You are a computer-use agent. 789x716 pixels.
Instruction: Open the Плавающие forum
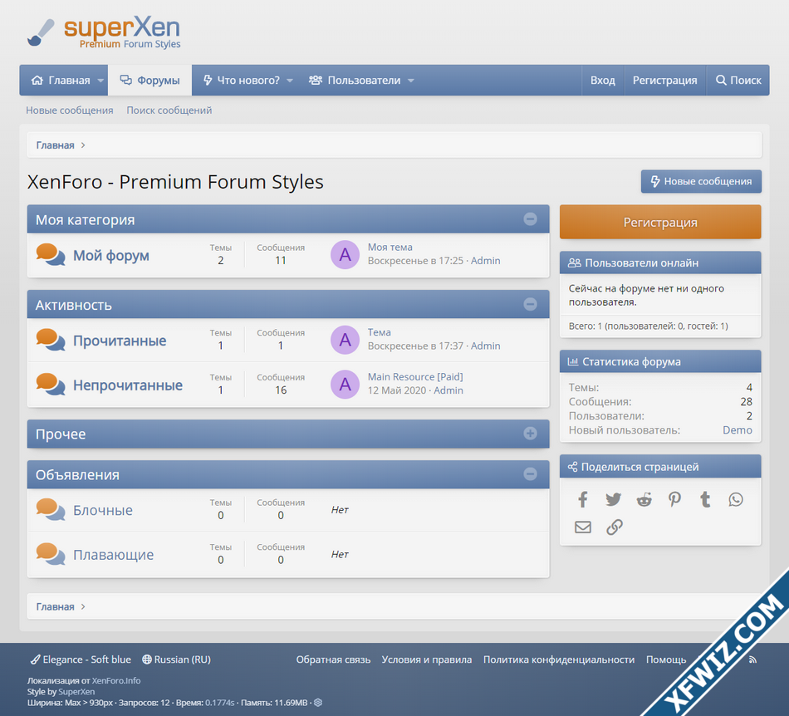[114, 555]
